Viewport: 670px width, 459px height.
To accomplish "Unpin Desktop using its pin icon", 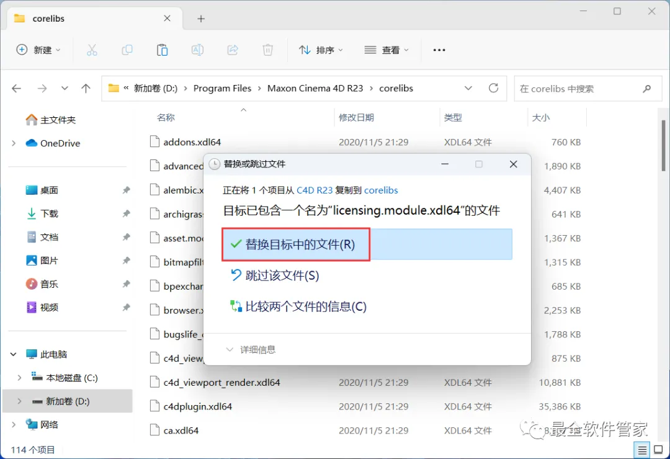I will click(x=126, y=190).
